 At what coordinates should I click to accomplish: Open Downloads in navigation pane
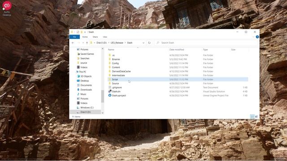click(x=86, y=89)
